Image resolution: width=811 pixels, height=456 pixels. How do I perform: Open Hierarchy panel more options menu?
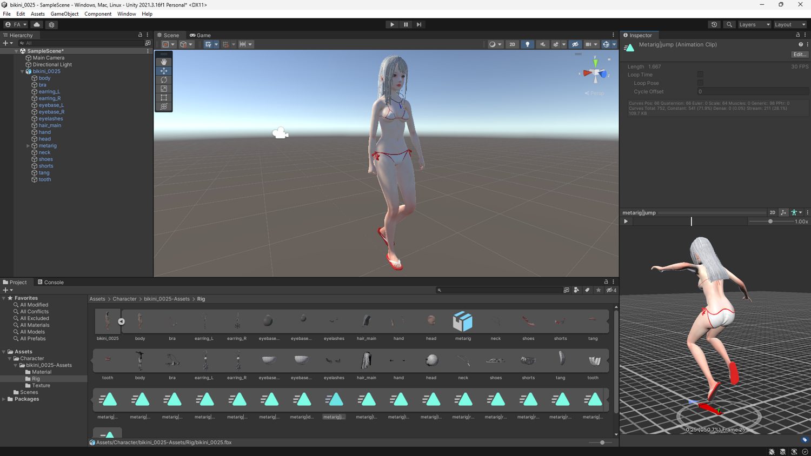coord(148,35)
